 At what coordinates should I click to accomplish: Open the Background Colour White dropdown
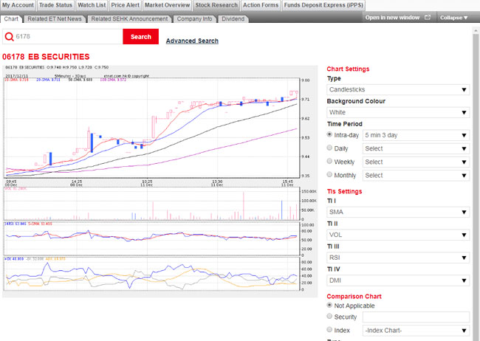pyautogui.click(x=398, y=112)
